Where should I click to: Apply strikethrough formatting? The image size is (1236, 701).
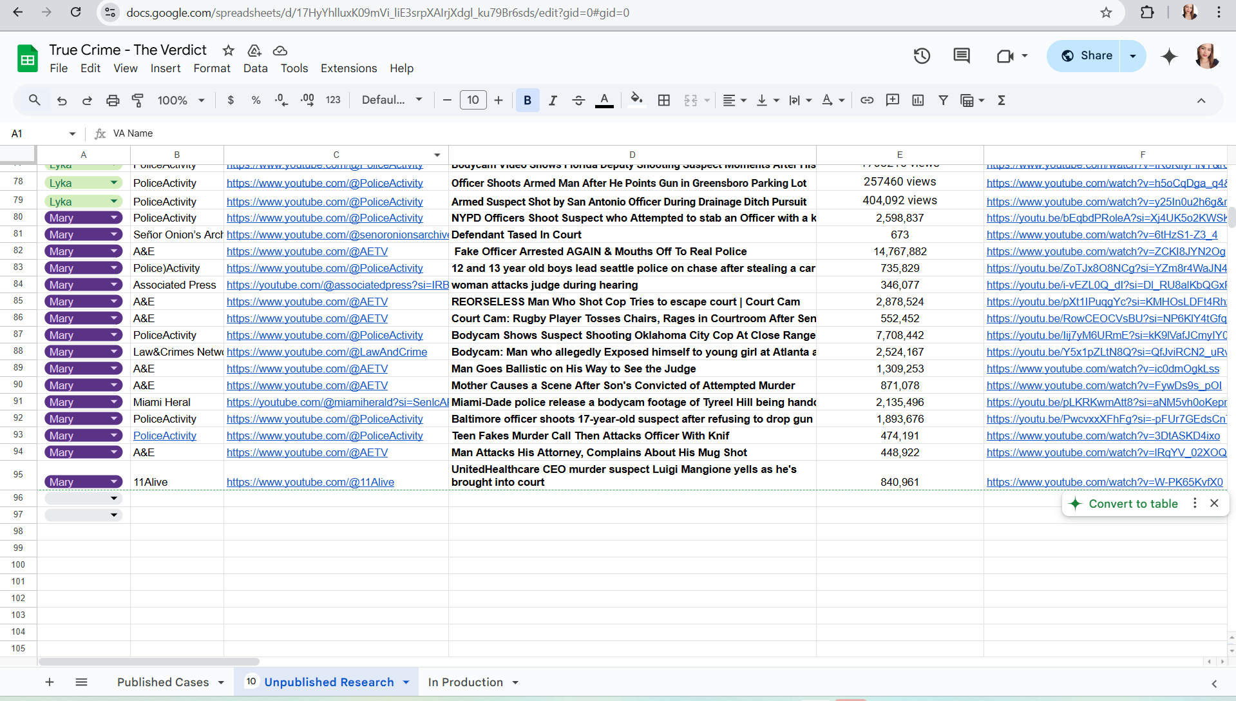tap(578, 100)
